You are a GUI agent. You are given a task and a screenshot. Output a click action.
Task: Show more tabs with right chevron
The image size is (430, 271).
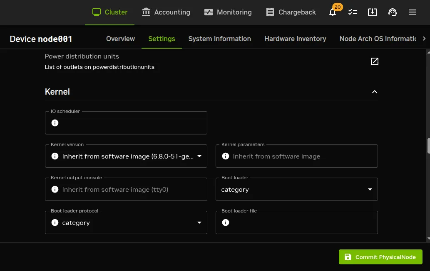424,39
